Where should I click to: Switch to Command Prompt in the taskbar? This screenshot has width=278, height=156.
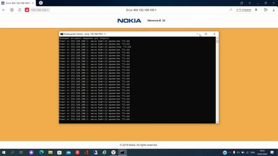pos(122,152)
